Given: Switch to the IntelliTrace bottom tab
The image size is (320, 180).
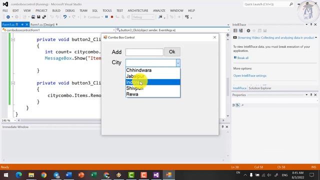Looking at the screenshot, I should [239, 88].
